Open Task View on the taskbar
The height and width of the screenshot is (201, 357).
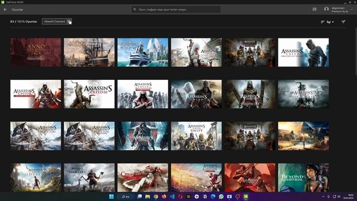pos(139,197)
